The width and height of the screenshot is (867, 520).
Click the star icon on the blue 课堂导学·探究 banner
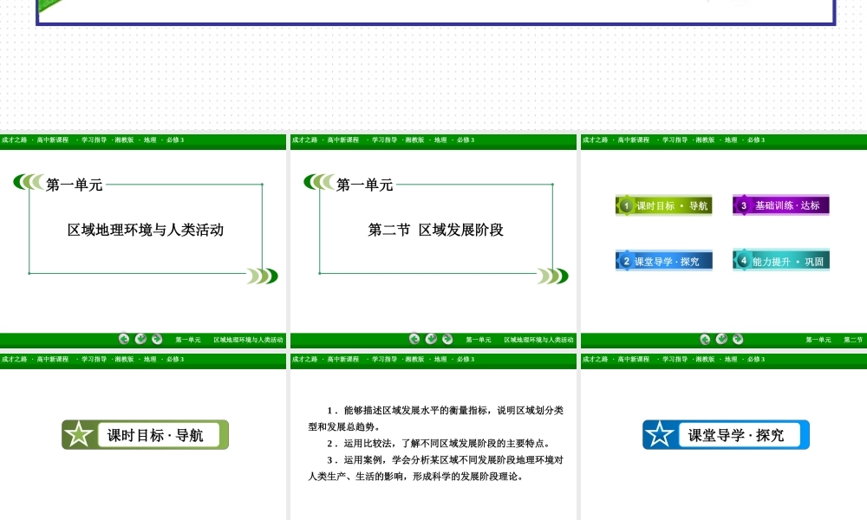point(660,435)
